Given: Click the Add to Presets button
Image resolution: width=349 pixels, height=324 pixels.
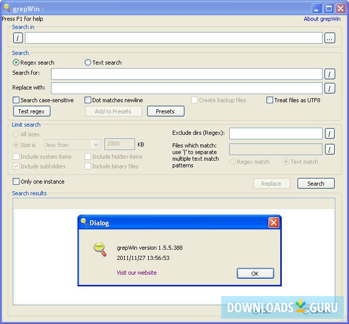Looking at the screenshot, I should (113, 111).
